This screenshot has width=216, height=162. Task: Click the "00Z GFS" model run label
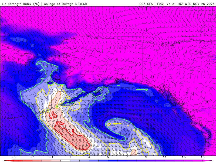(146, 4)
